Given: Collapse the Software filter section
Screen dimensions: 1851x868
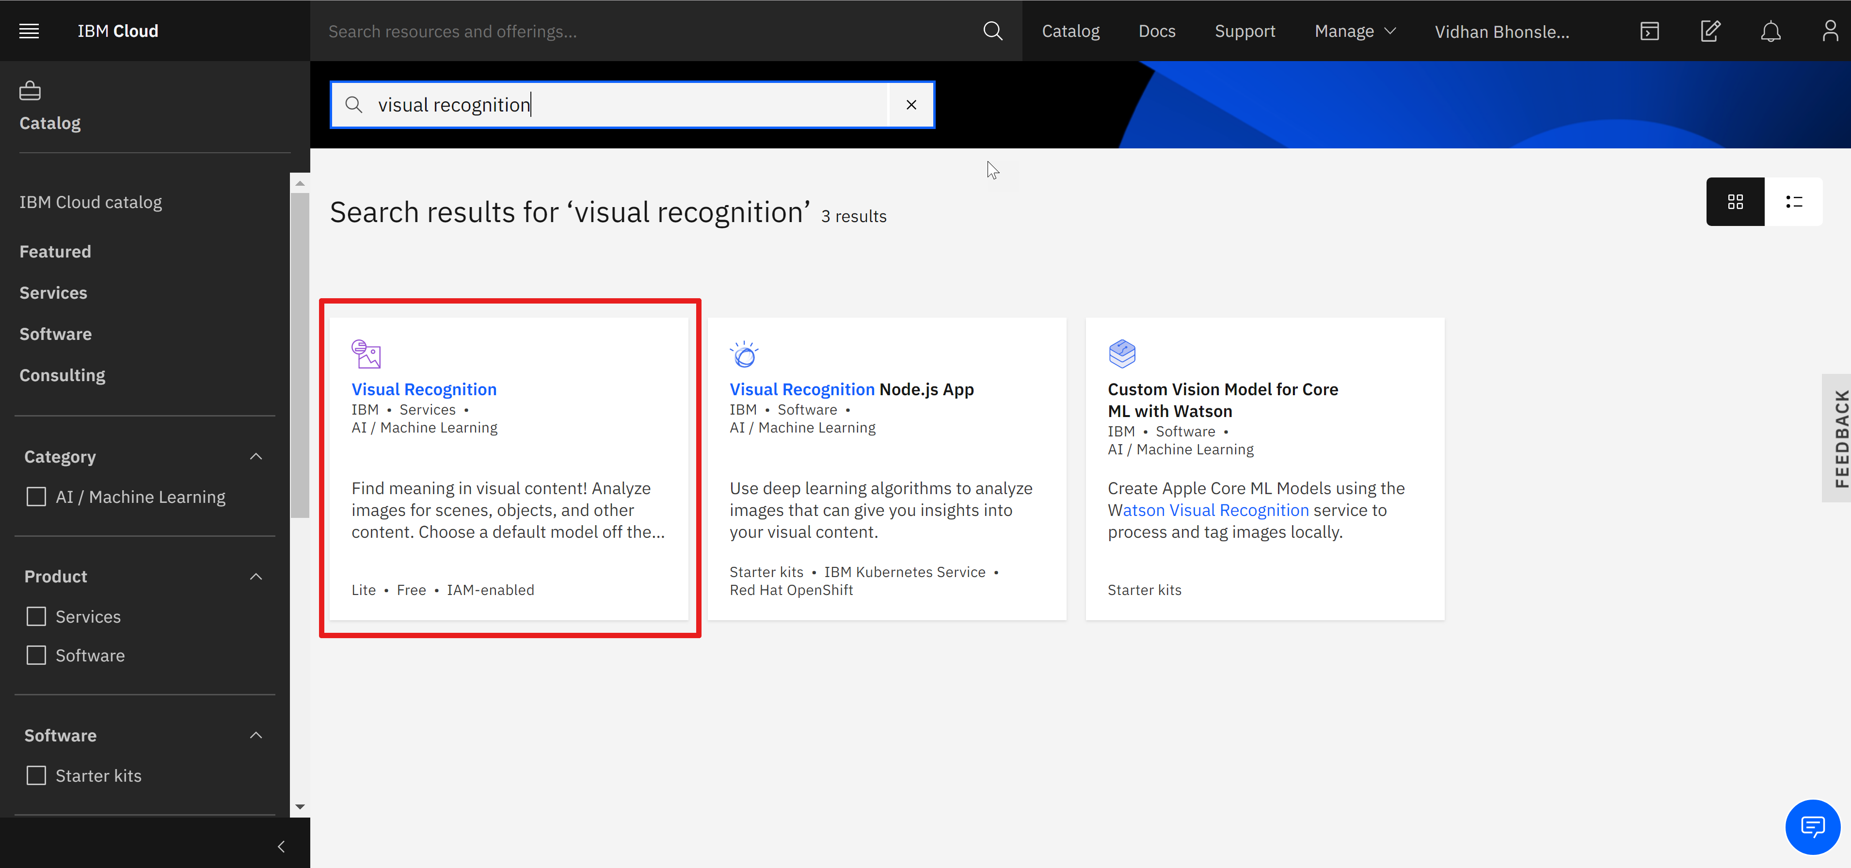Looking at the screenshot, I should (x=256, y=735).
